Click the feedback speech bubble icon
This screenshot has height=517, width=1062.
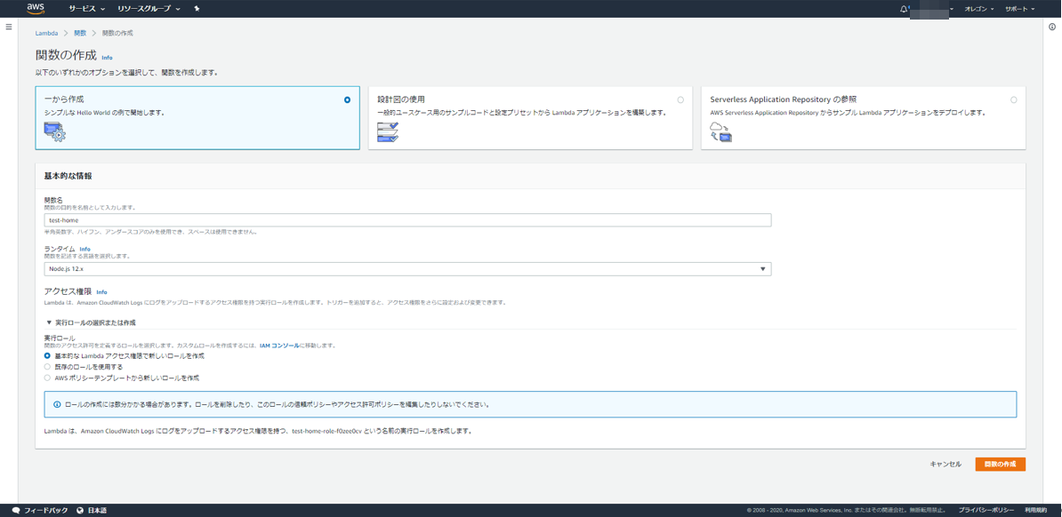[16, 510]
